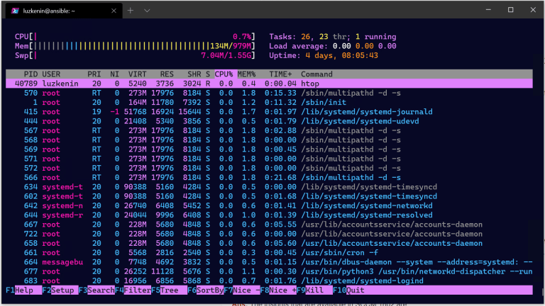Image resolution: width=545 pixels, height=306 pixels.
Task: Select the systemd-resolved process row
Action: click(x=269, y=215)
